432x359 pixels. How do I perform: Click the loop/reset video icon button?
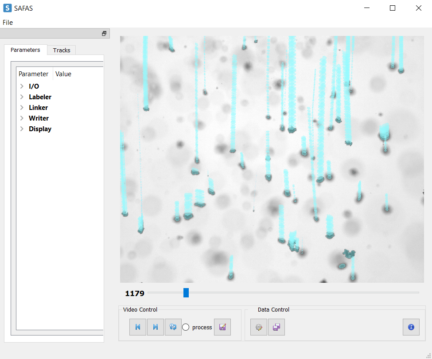click(x=173, y=327)
